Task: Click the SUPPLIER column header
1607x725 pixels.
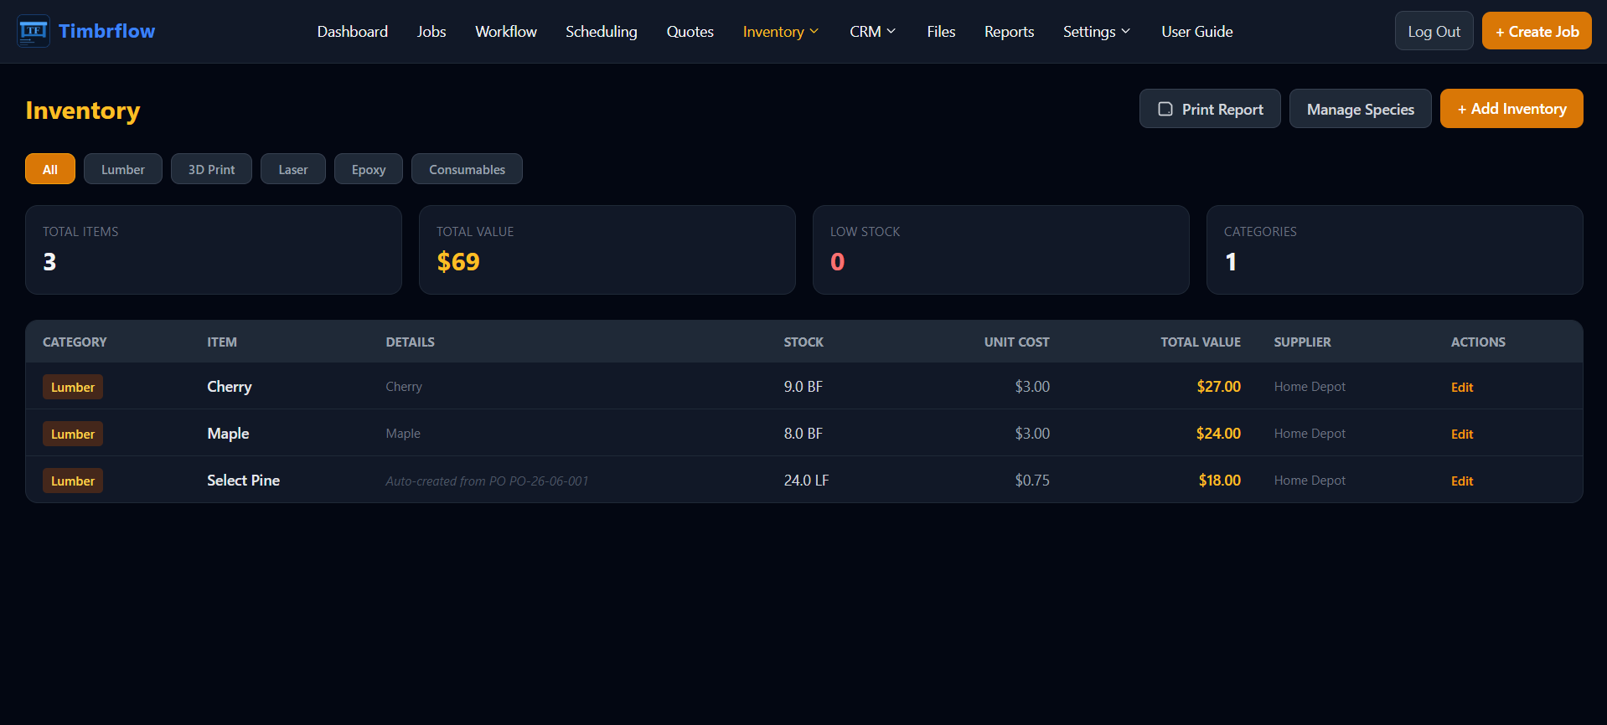Action: pos(1302,342)
